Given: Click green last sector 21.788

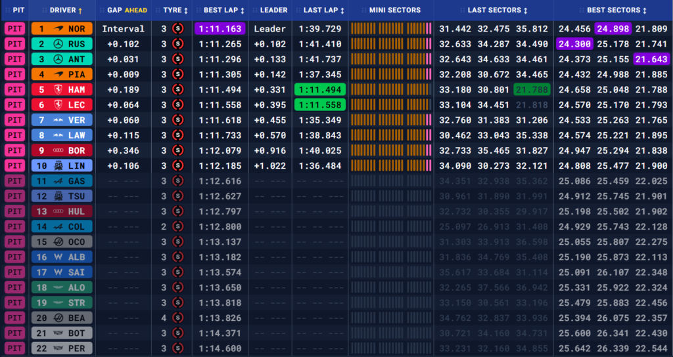Looking at the screenshot, I should (x=532, y=89).
